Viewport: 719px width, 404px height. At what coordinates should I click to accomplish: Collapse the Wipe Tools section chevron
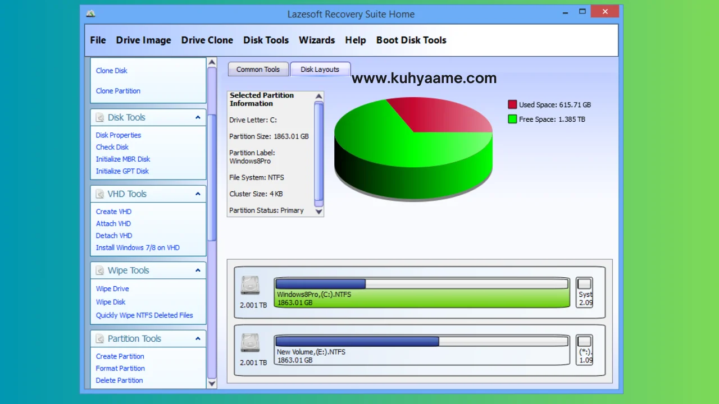198,270
